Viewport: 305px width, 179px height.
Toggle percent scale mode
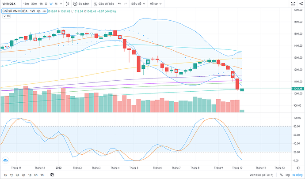point(281,175)
